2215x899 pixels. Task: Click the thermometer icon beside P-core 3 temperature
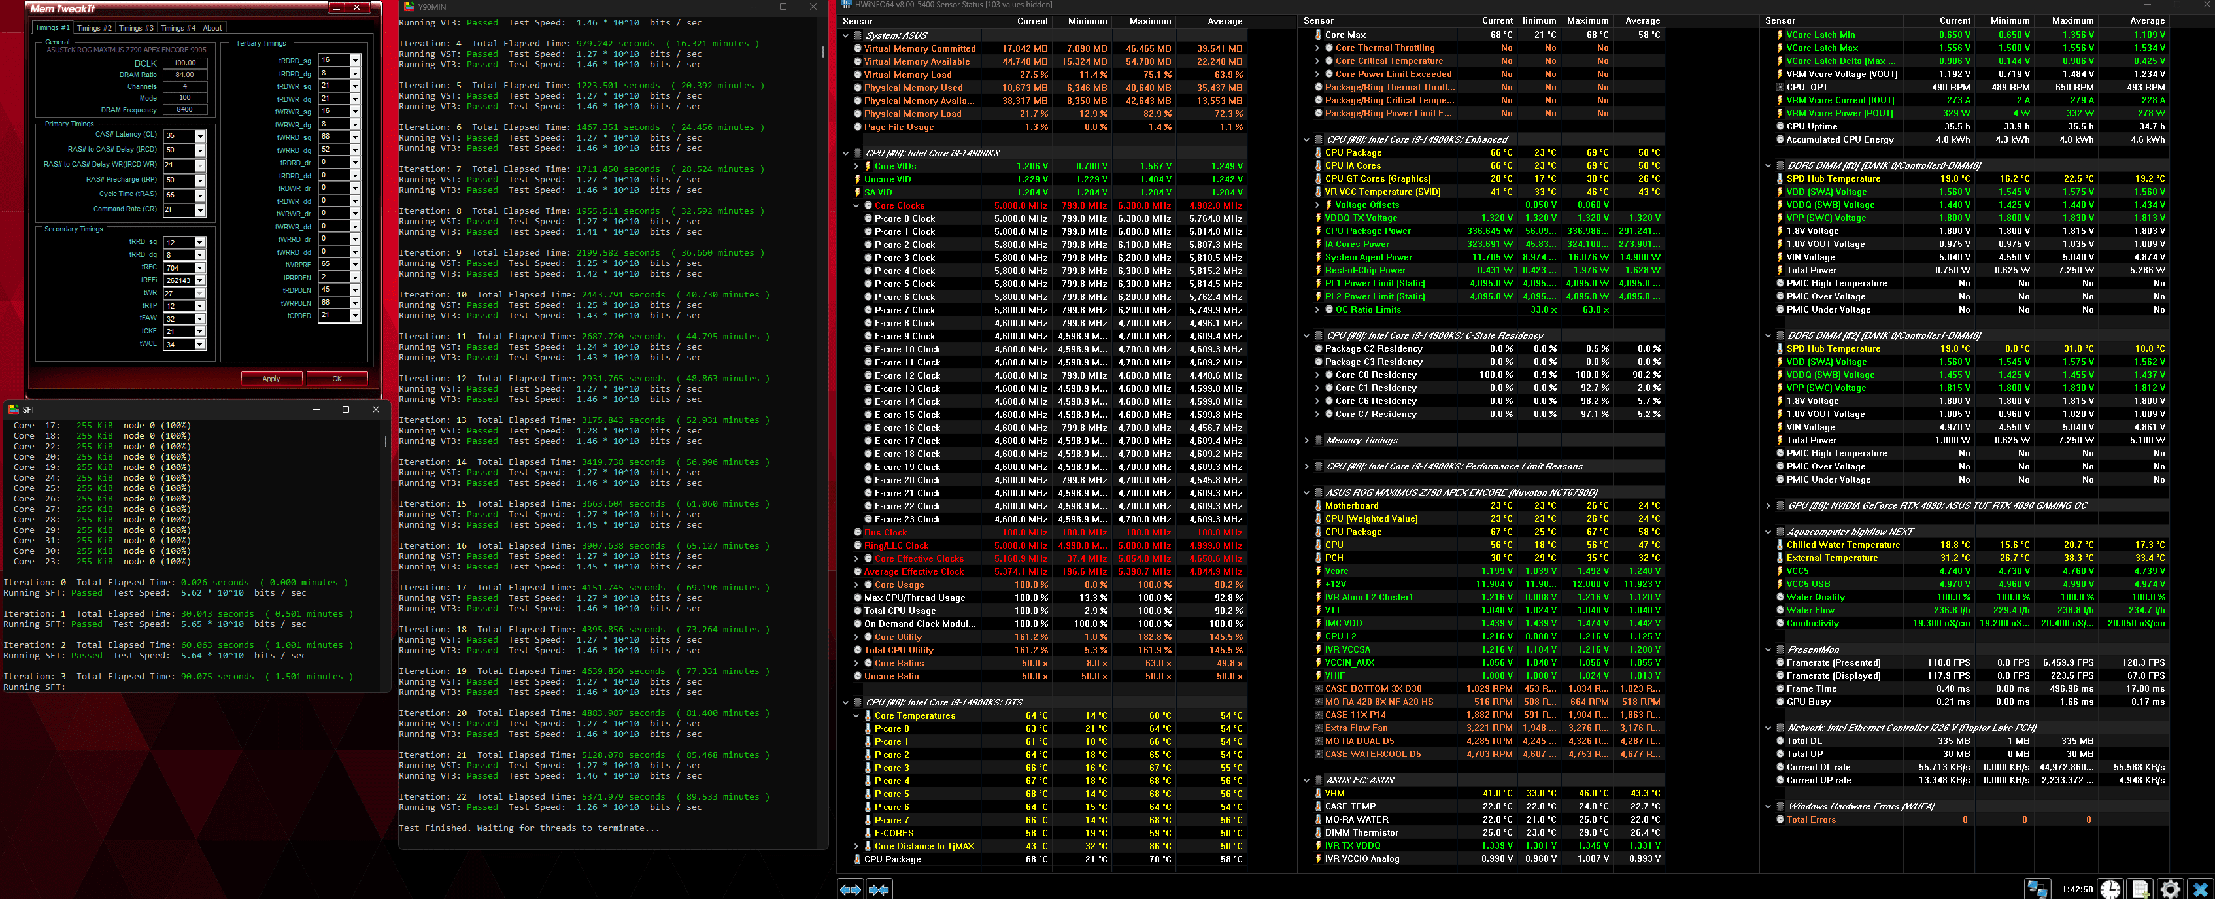tap(868, 768)
